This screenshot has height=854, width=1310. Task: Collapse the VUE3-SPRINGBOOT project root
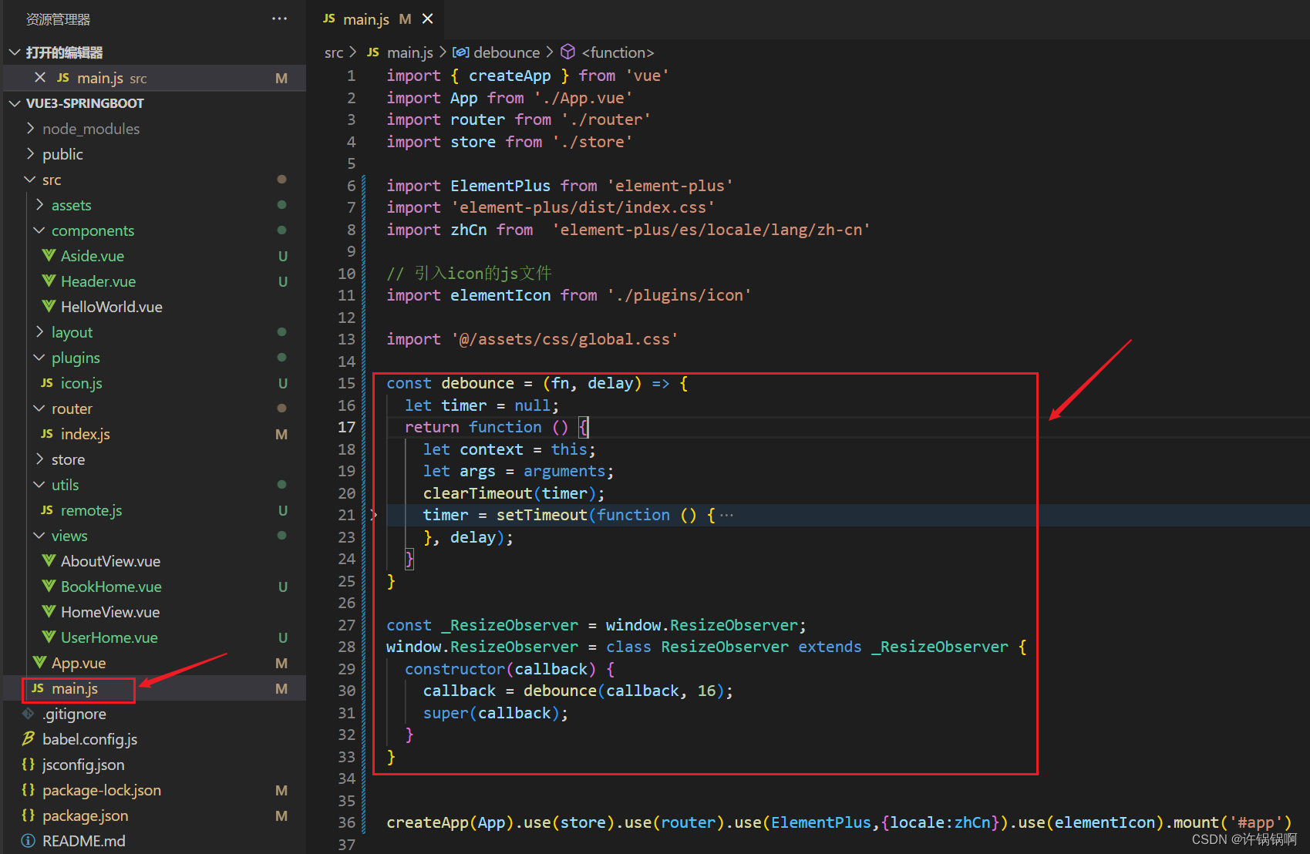(x=14, y=103)
